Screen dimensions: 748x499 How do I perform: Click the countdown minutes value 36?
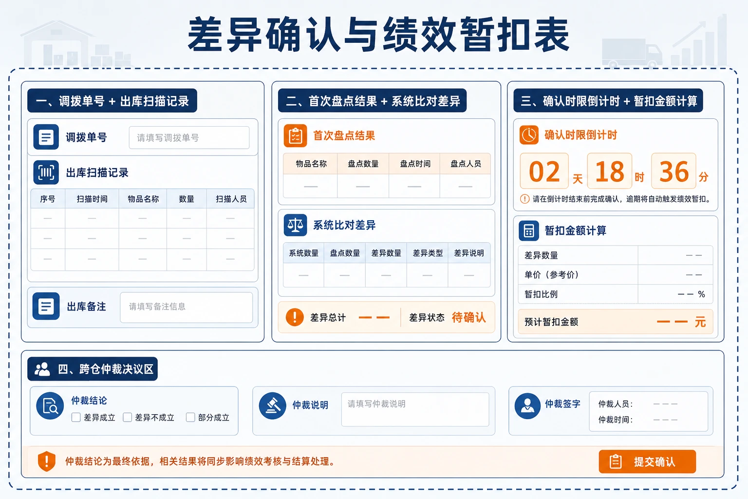[x=674, y=171]
